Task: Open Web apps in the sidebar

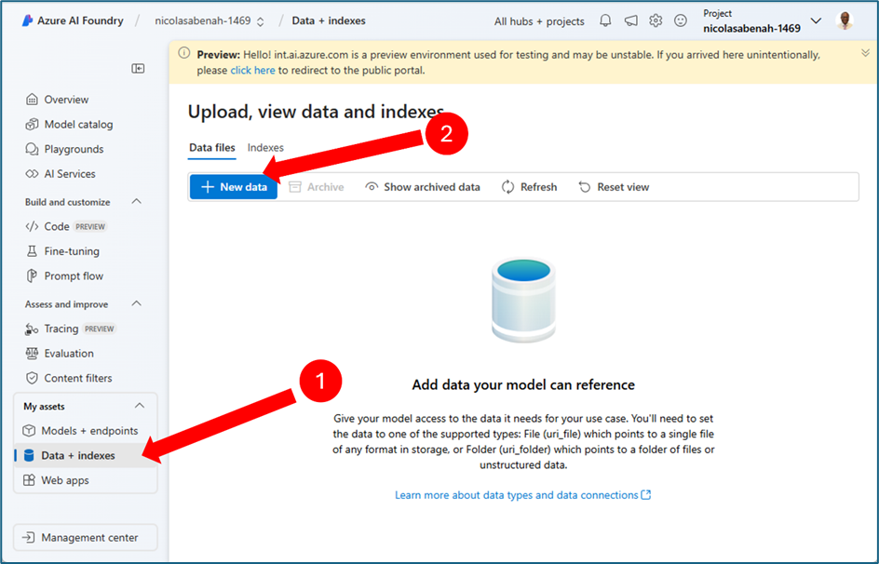Action: pyautogui.click(x=65, y=480)
